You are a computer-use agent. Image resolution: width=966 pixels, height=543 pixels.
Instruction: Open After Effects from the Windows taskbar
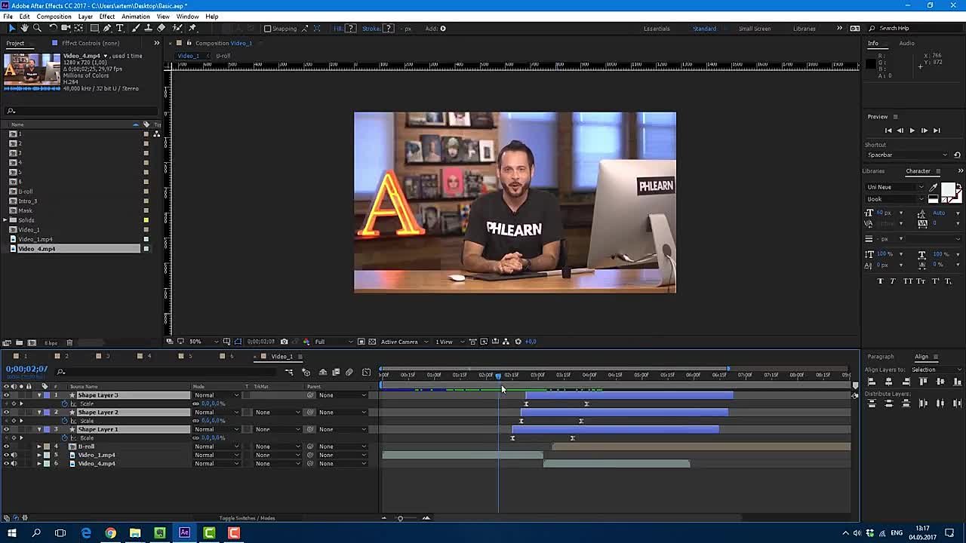(x=184, y=533)
